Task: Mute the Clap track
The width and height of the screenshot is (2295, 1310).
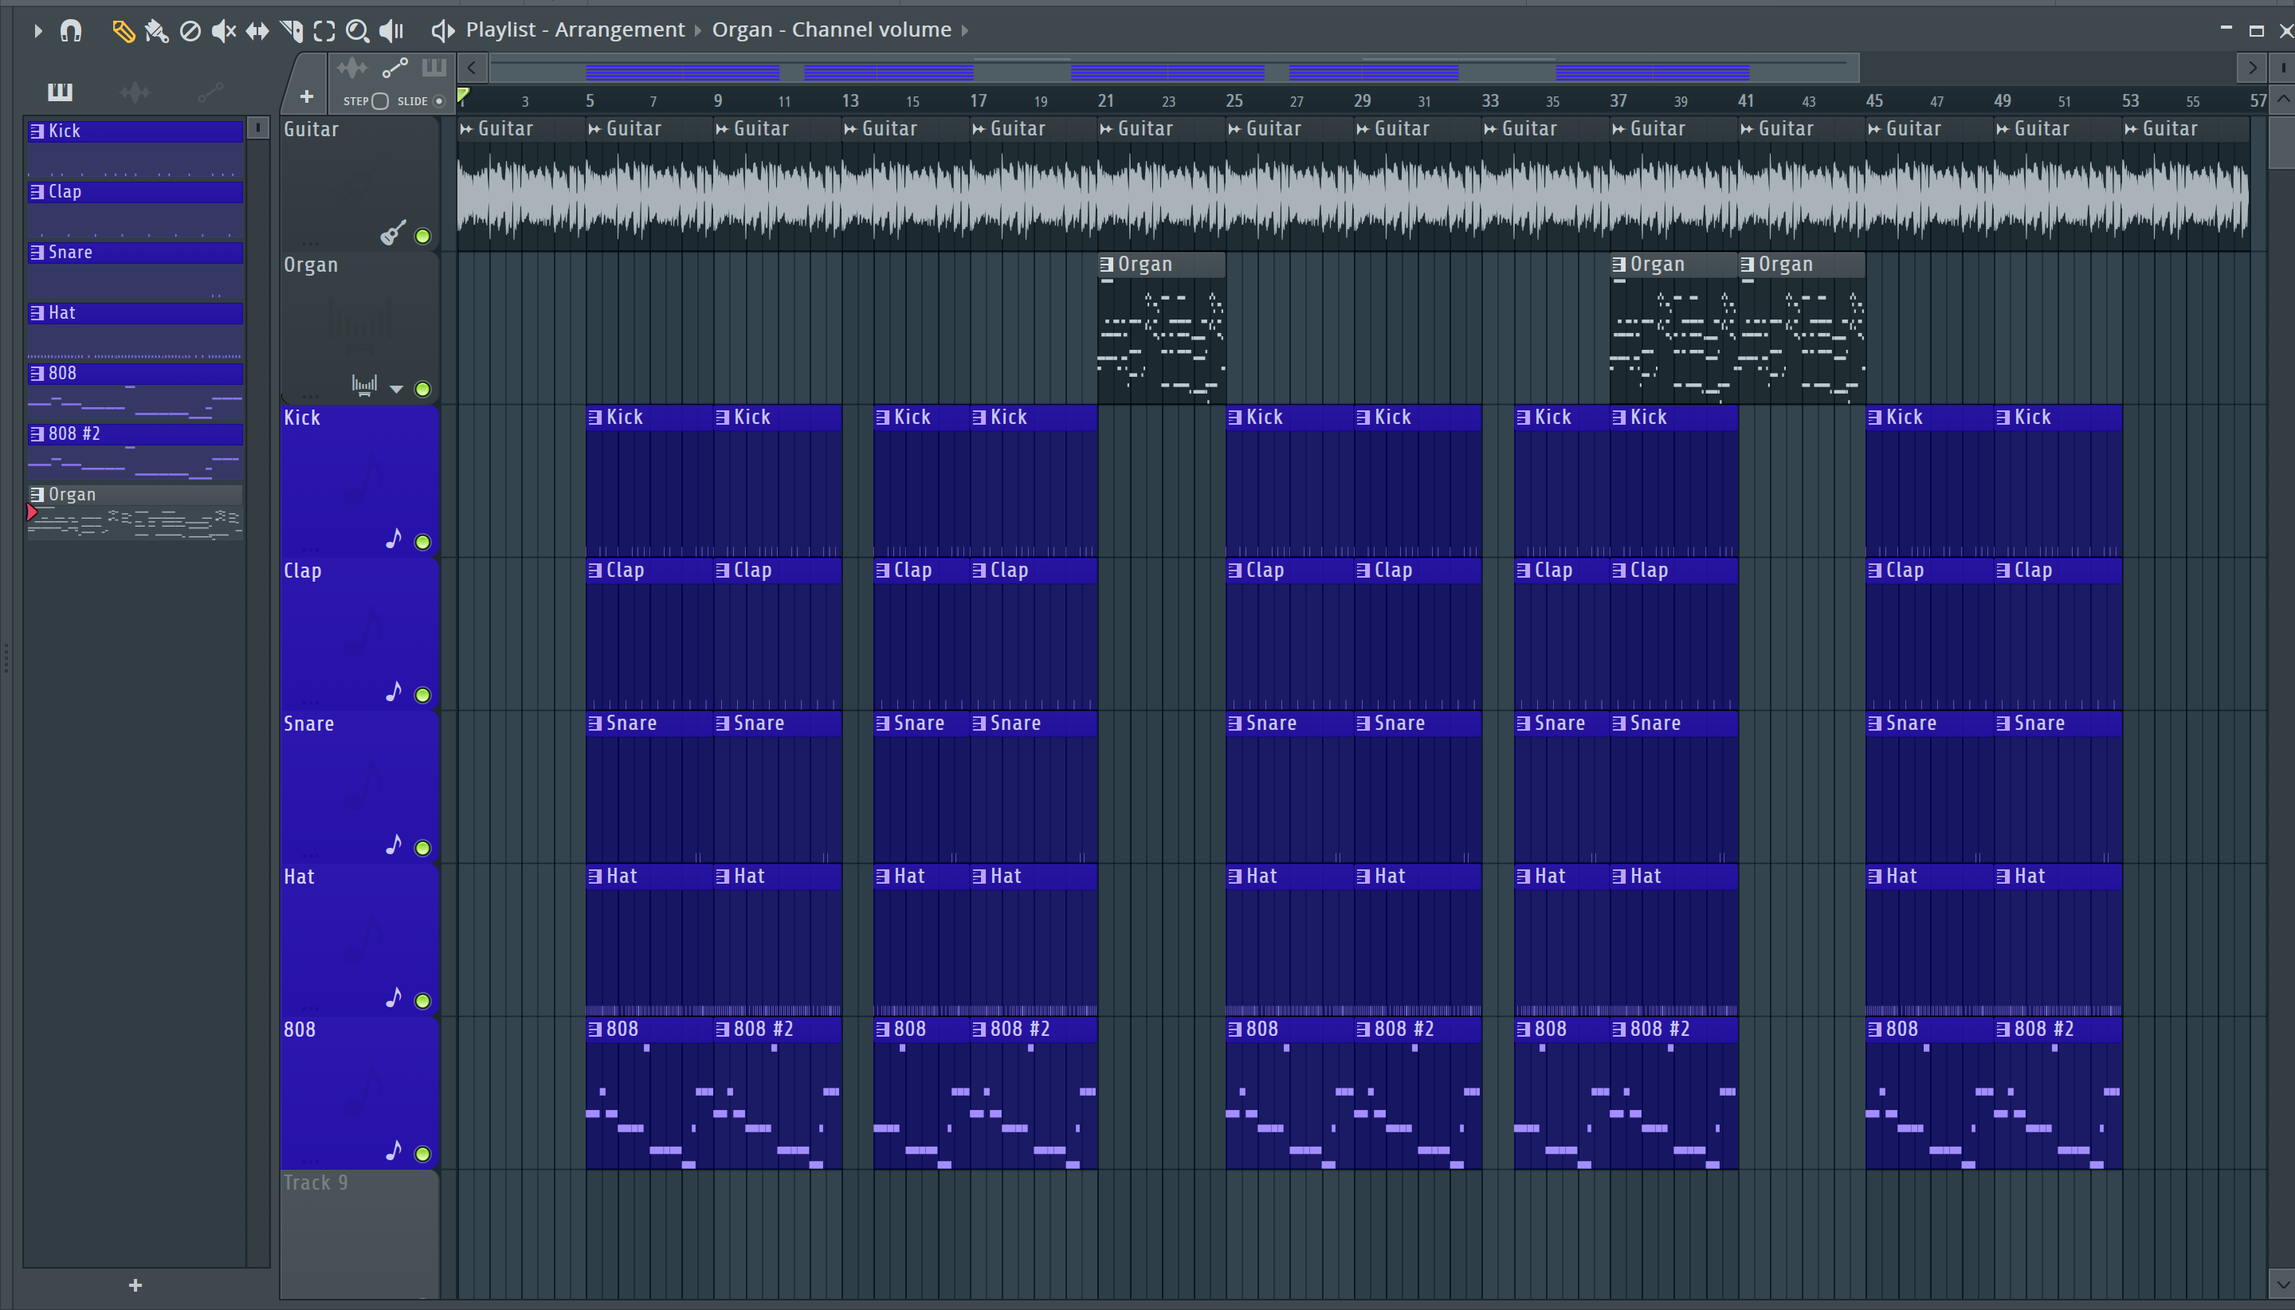Action: point(422,696)
